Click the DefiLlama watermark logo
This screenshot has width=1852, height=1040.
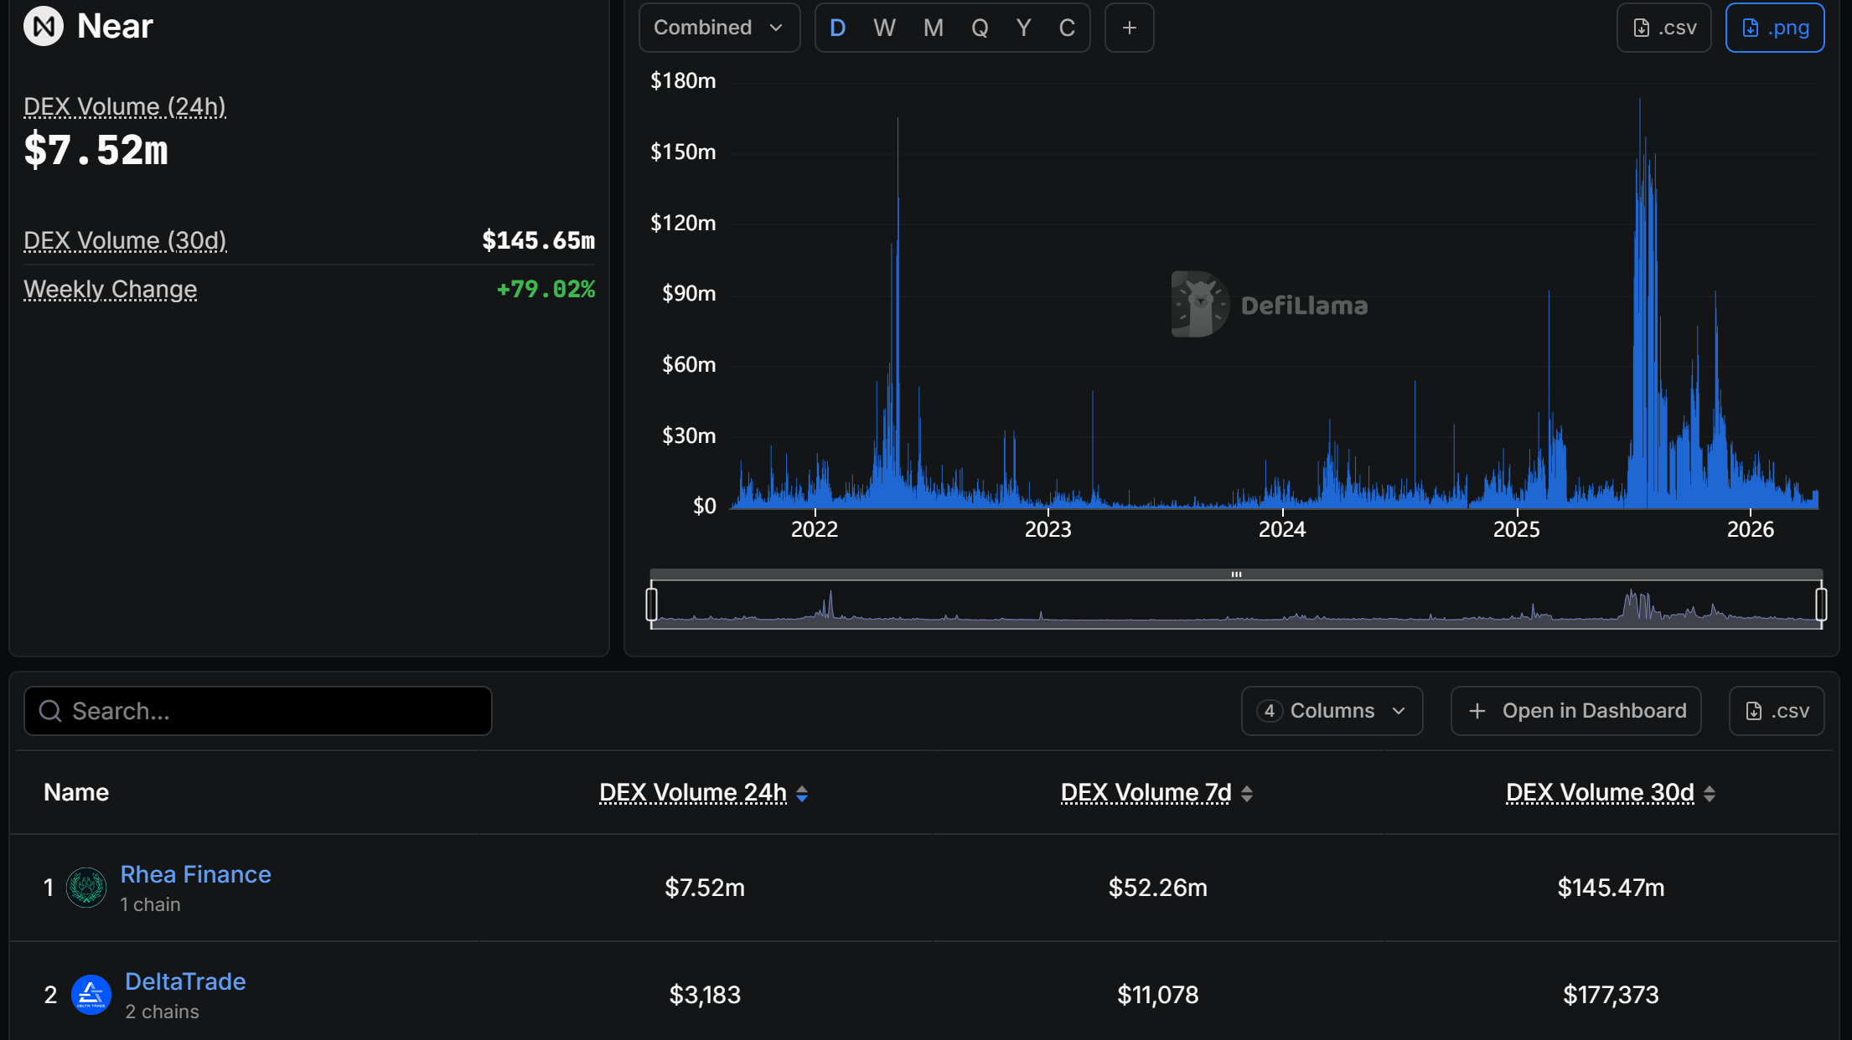(x=1199, y=303)
